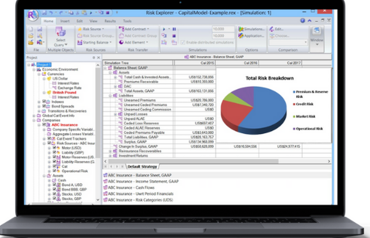This screenshot has width=370, height=238.
Task: Click the Economic Environment icon in Project tree
Action: click(x=39, y=69)
